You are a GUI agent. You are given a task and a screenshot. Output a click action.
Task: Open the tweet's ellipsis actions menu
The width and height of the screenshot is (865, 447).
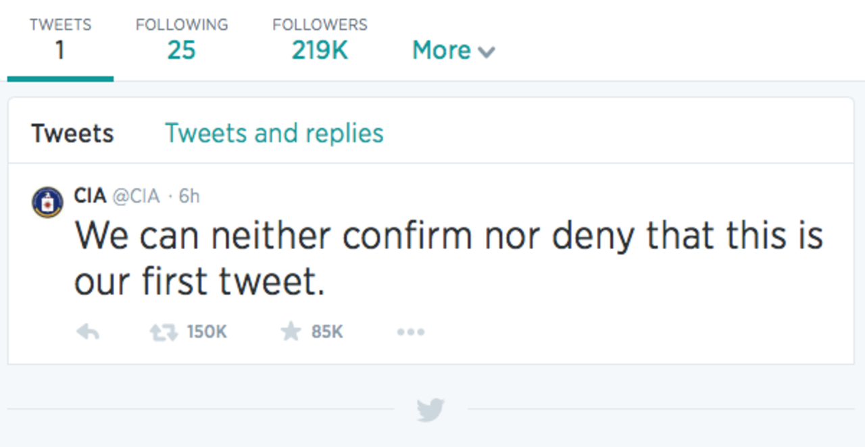(x=411, y=332)
